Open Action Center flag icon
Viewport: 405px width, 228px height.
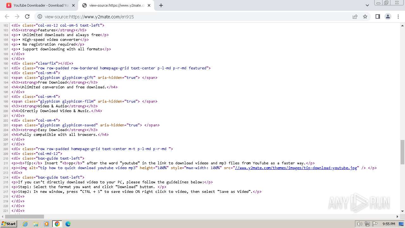click(374, 224)
